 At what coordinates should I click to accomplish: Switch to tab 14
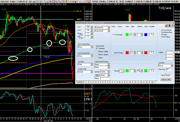(x=152, y=82)
